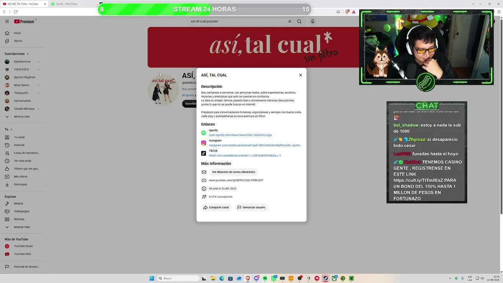
Task: Open the Windows Start menu
Action: click(152, 279)
